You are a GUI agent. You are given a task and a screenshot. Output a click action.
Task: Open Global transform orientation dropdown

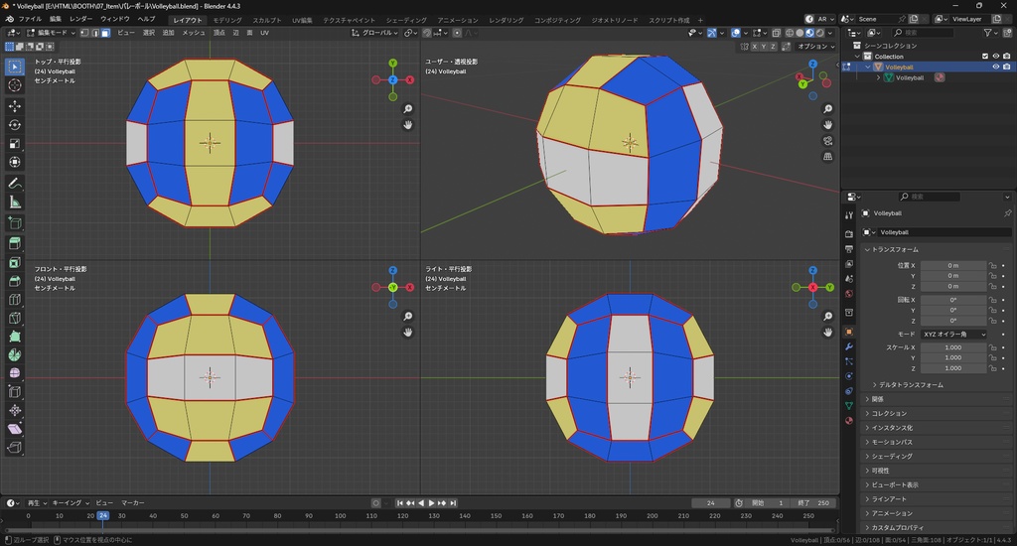click(x=374, y=33)
